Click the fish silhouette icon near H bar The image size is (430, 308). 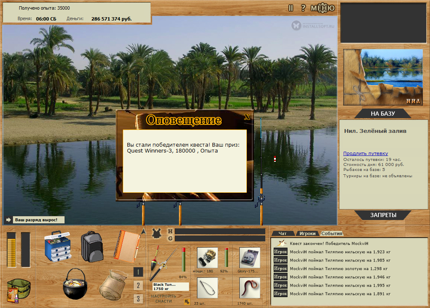(157, 234)
